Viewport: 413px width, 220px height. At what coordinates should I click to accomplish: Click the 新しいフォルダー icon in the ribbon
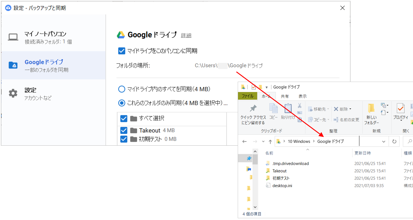tap(371, 108)
